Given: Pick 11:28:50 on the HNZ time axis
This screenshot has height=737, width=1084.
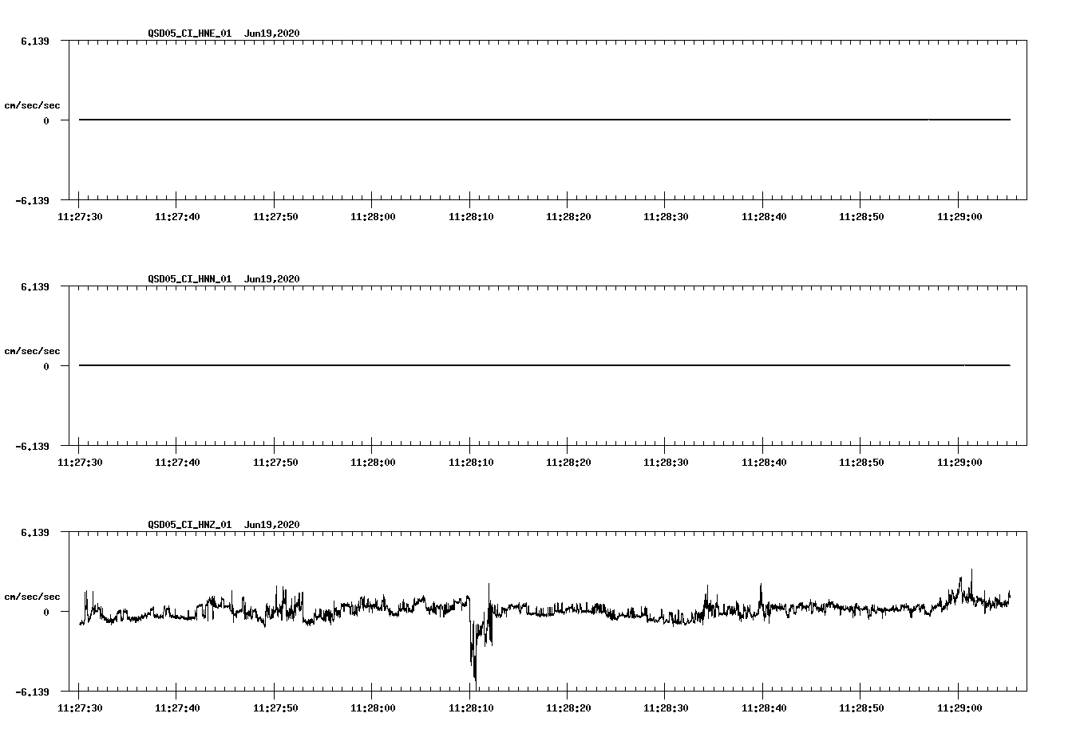Looking at the screenshot, I should click(861, 708).
